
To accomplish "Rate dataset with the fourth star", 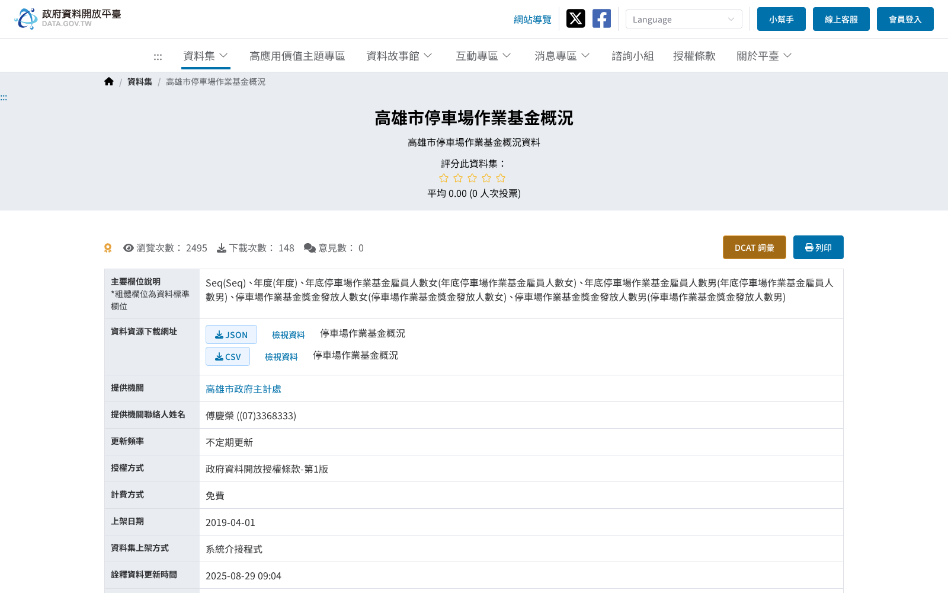I will tap(486, 178).
